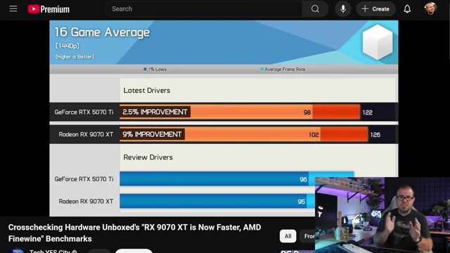Open the notifications bell

click(x=407, y=9)
